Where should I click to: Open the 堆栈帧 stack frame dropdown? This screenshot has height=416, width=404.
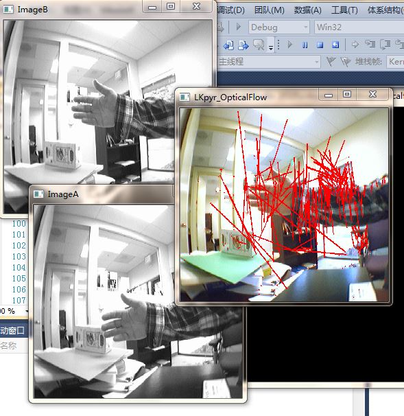coord(395,62)
